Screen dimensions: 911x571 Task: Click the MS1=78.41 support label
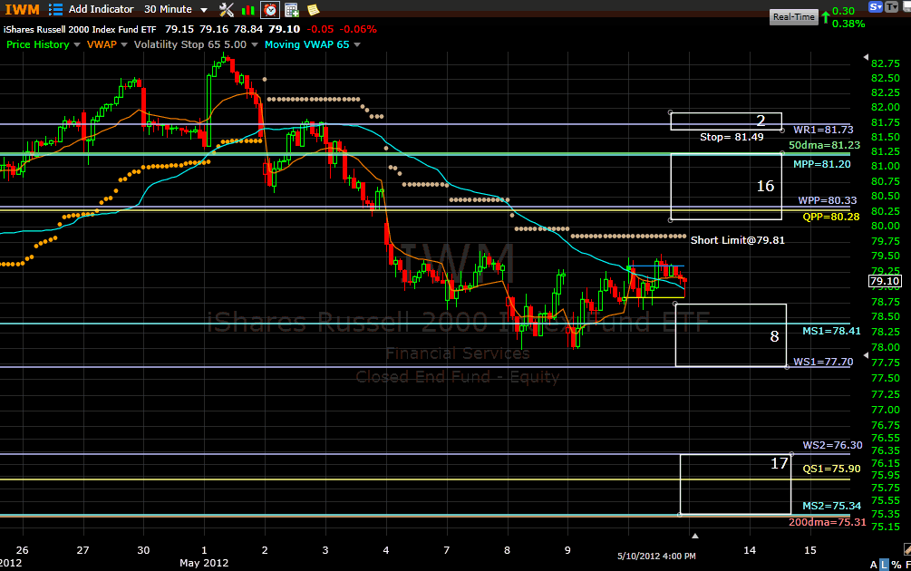pyautogui.click(x=831, y=331)
